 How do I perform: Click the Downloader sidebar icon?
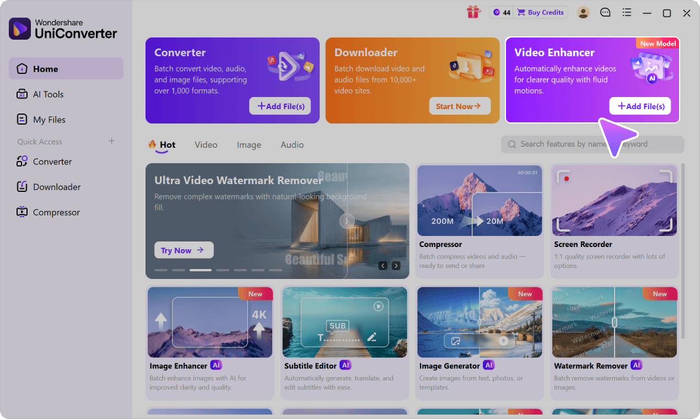pyautogui.click(x=22, y=187)
